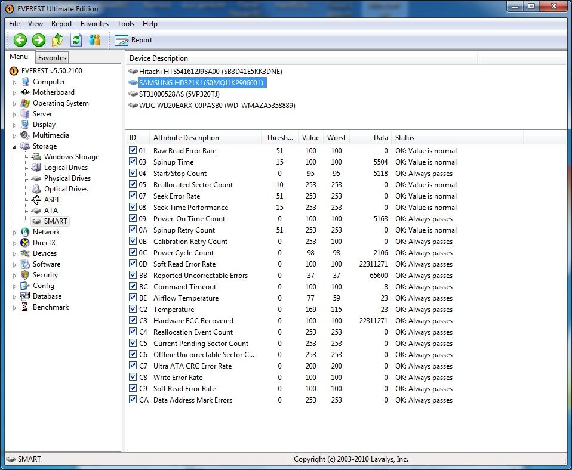Sort by Status column header
The height and width of the screenshot is (470, 572).
pyautogui.click(x=457, y=138)
